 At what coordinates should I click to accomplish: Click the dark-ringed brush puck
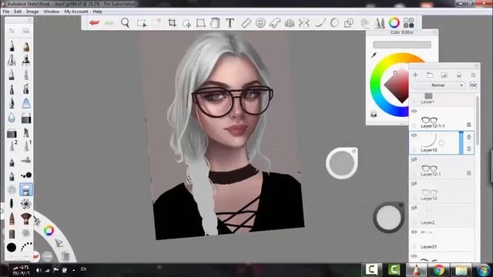(x=388, y=217)
